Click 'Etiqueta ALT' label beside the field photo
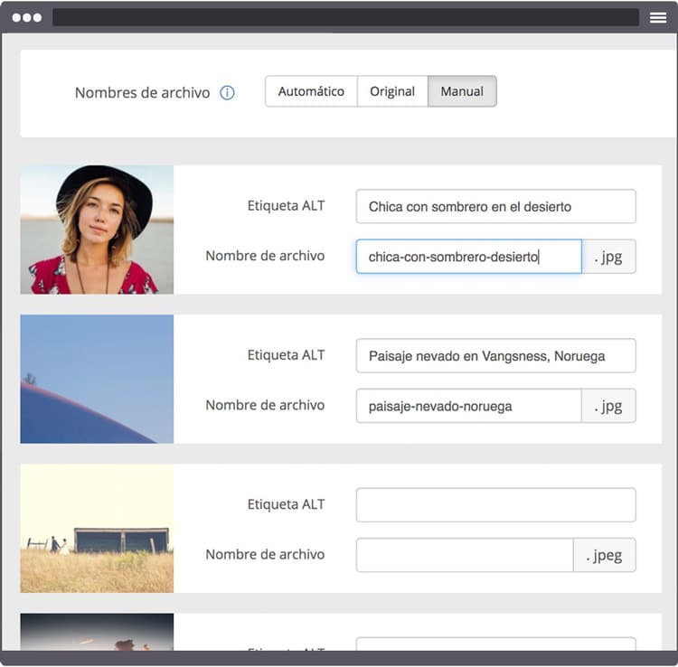 click(286, 504)
